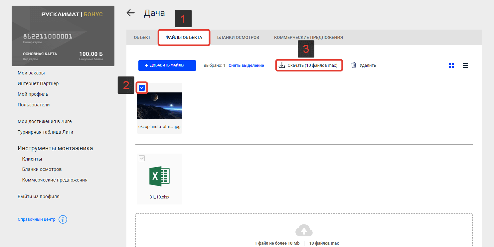Viewport: 494px width, 247px height.
Task: Click the exoplanet image thumbnail
Action: (x=159, y=106)
